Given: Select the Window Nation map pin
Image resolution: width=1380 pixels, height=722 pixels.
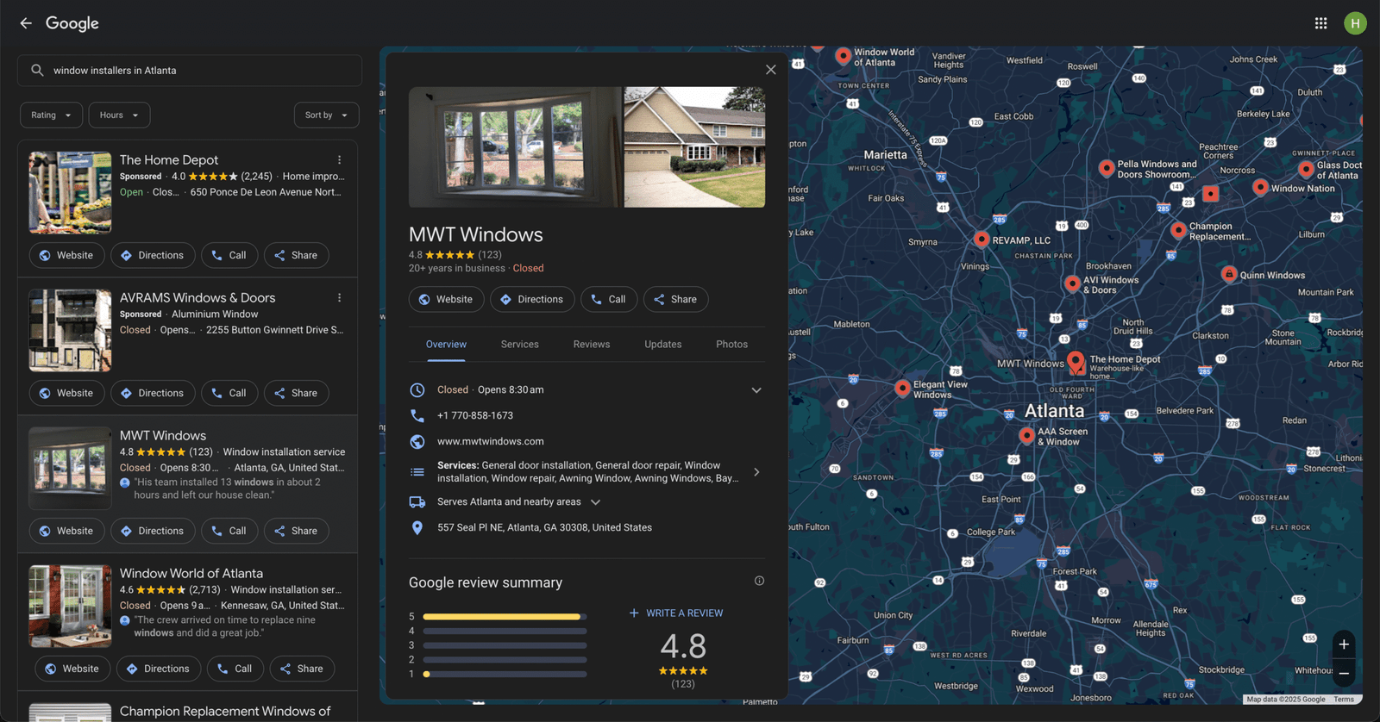Looking at the screenshot, I should 1260,188.
